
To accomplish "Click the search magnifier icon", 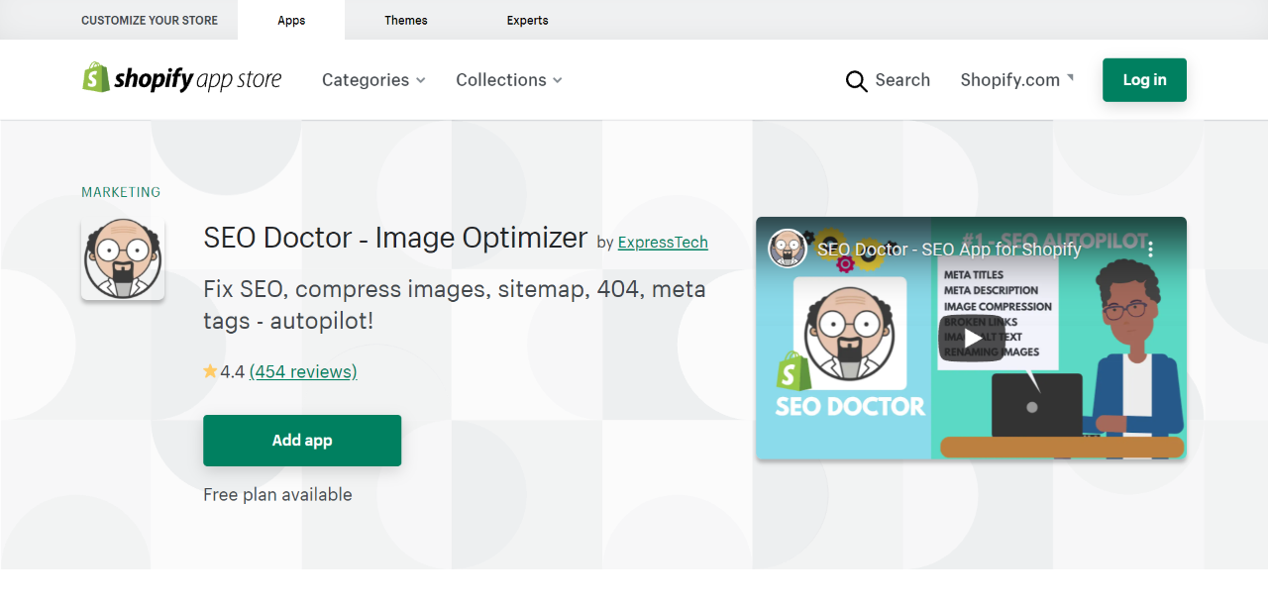I will (x=857, y=80).
